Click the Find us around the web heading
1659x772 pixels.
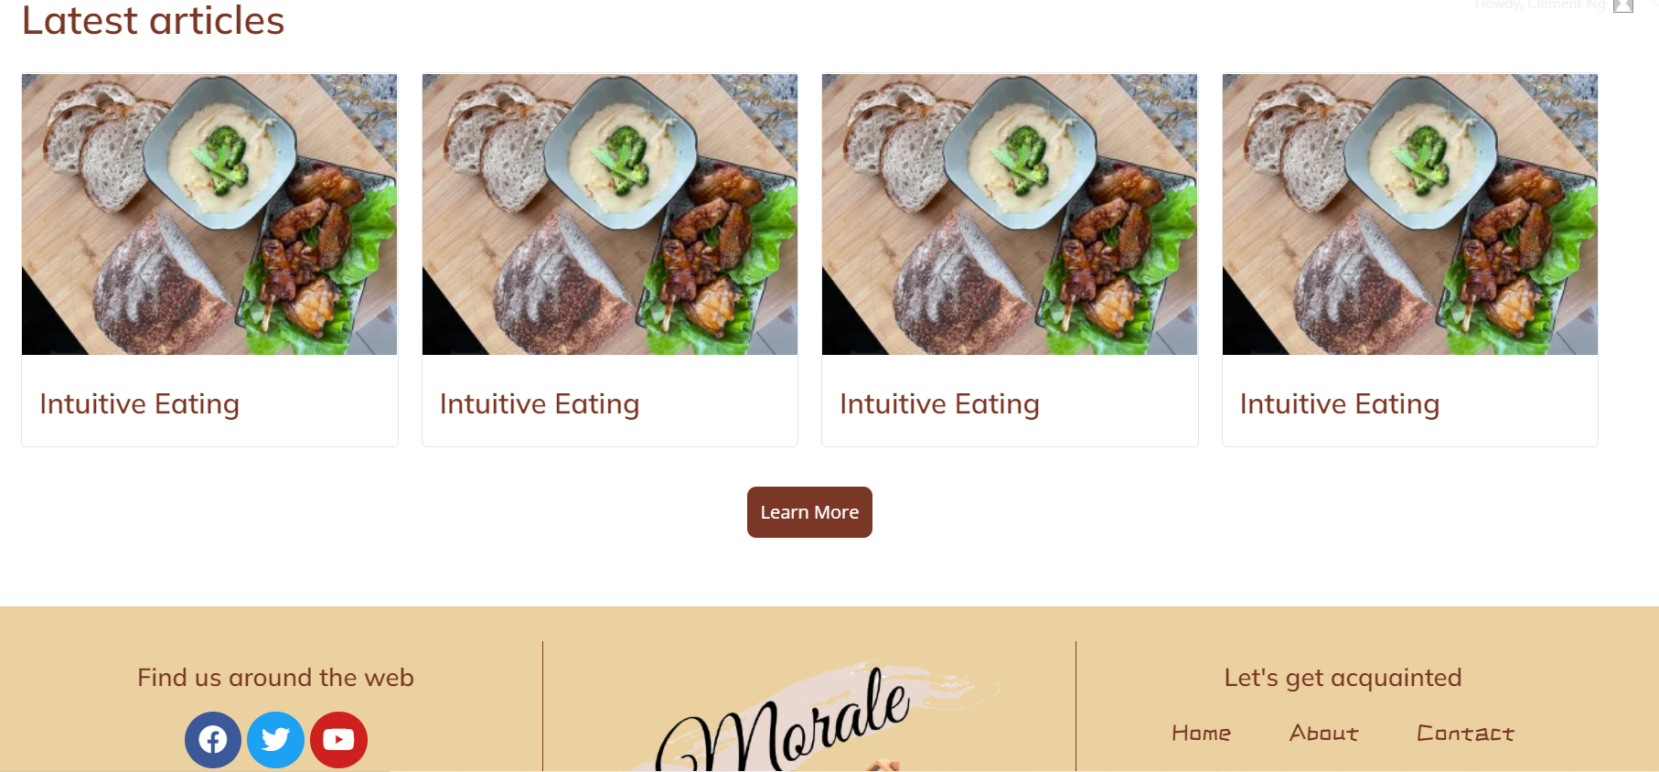(x=275, y=678)
